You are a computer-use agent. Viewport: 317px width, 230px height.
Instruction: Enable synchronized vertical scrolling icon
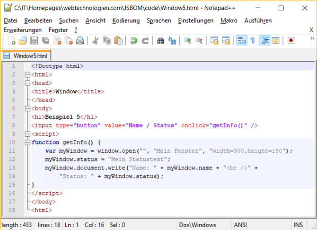(x=214, y=41)
